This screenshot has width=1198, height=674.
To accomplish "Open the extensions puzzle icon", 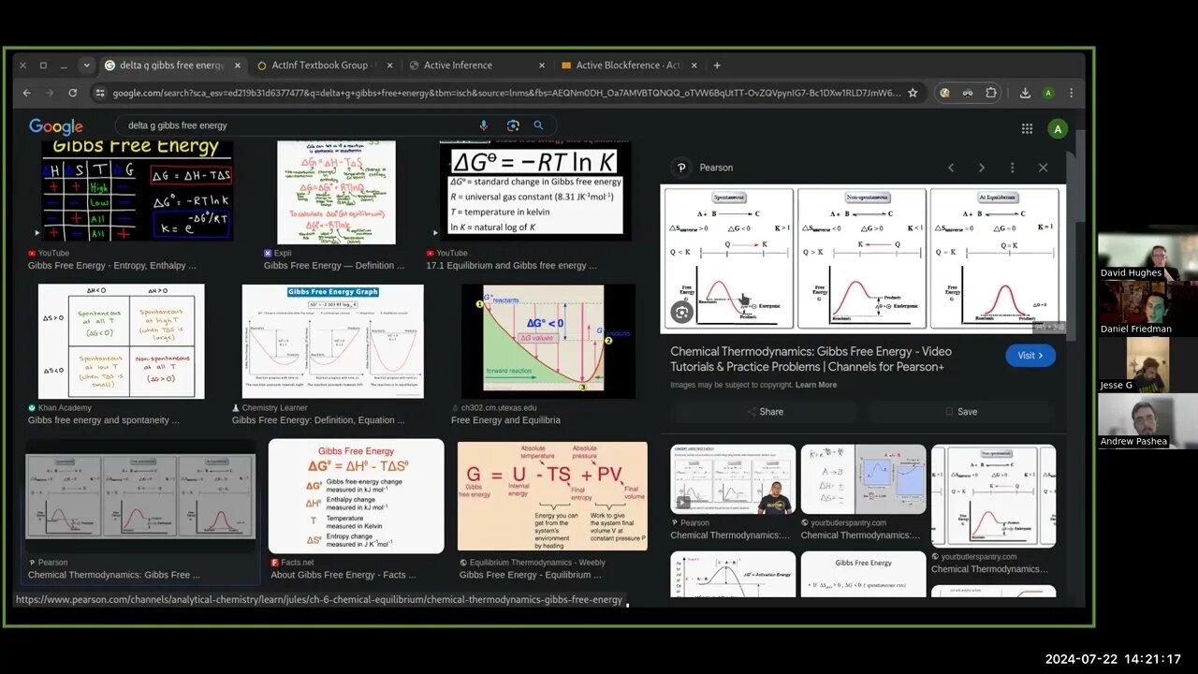I will 991,93.
